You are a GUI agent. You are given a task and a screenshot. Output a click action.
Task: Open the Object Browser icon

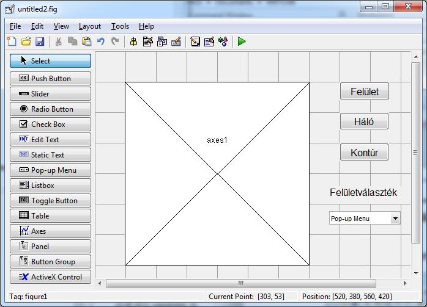(223, 42)
